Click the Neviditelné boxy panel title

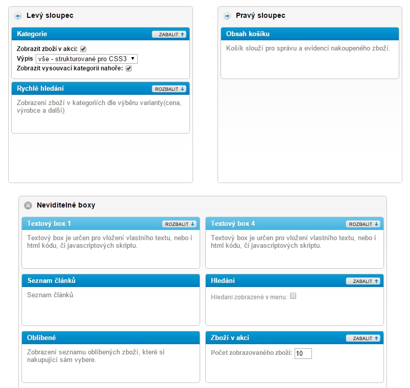pyautogui.click(x=66, y=205)
